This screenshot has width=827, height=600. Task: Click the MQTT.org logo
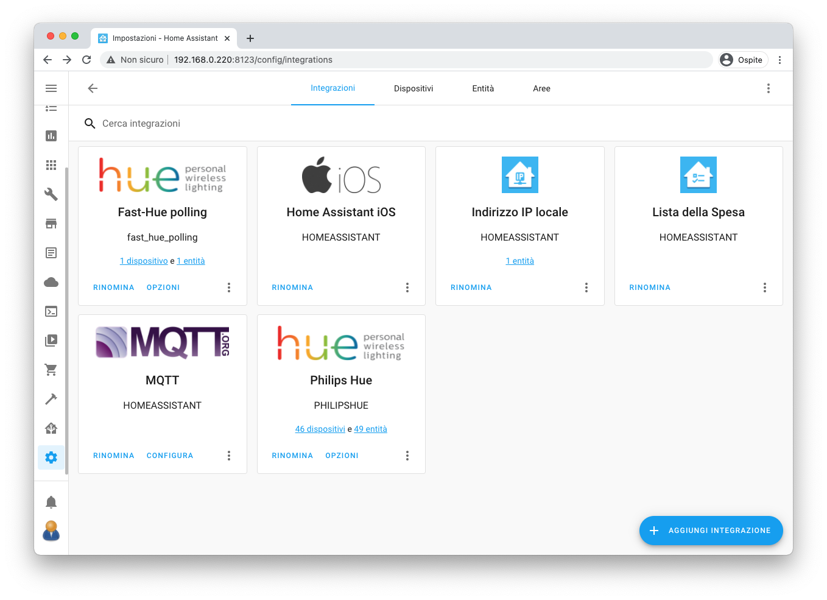[x=163, y=342]
